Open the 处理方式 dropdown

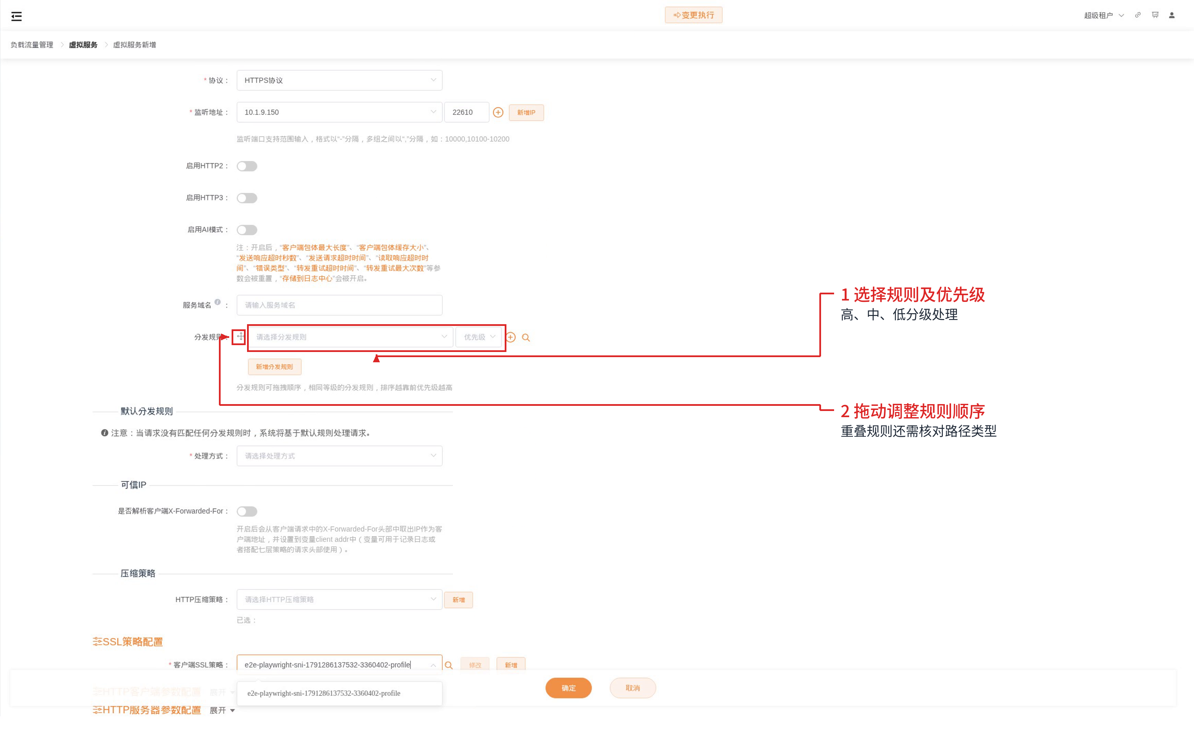pyautogui.click(x=339, y=456)
